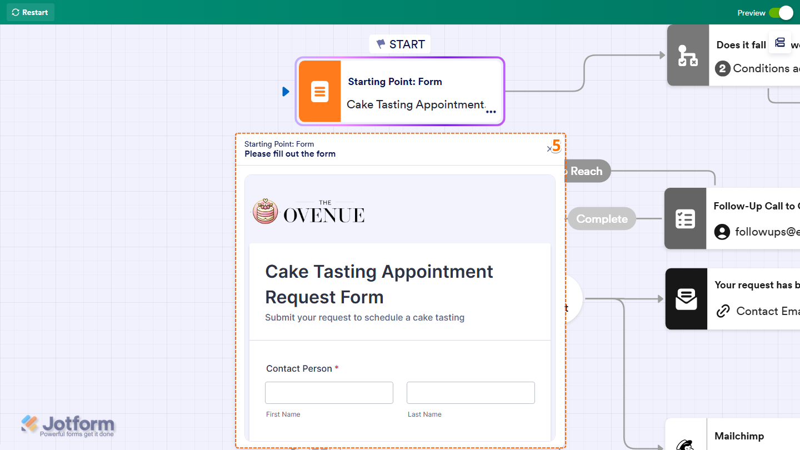This screenshot has height=450, width=800.
Task: Click the Complete branch label
Action: [x=602, y=218]
